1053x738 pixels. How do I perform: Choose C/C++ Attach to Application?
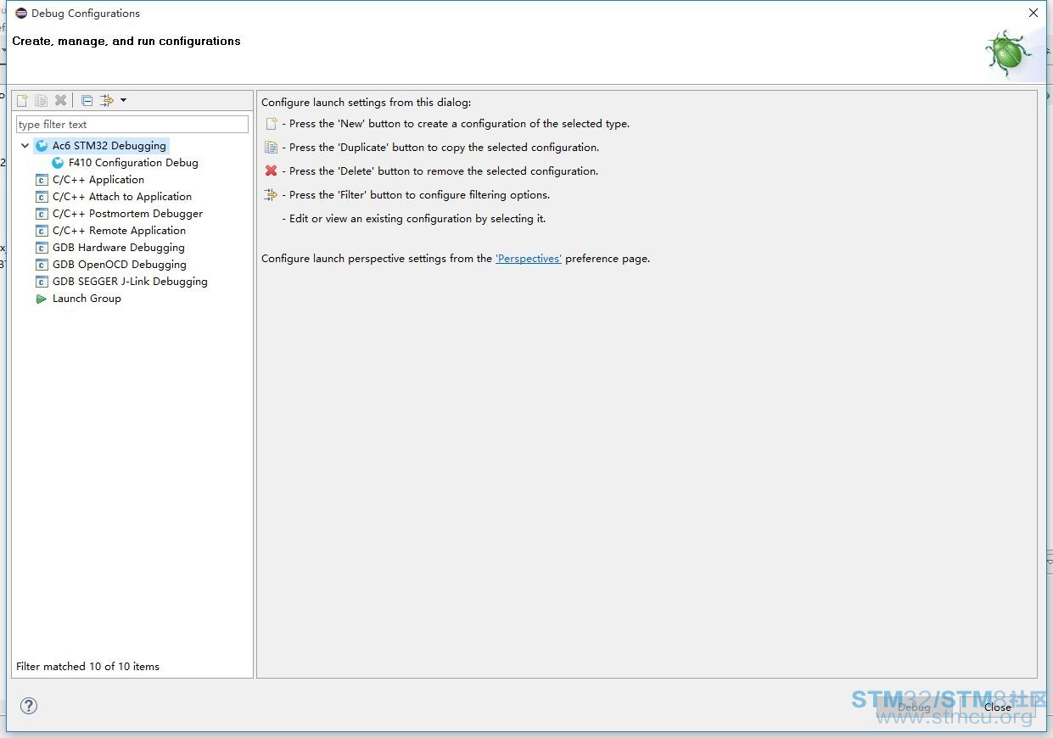pyautogui.click(x=121, y=197)
